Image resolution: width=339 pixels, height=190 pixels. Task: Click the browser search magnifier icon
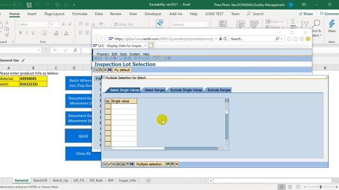[277, 39]
